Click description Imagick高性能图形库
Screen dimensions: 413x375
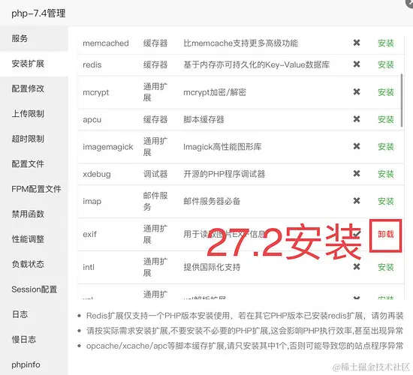tap(222, 147)
